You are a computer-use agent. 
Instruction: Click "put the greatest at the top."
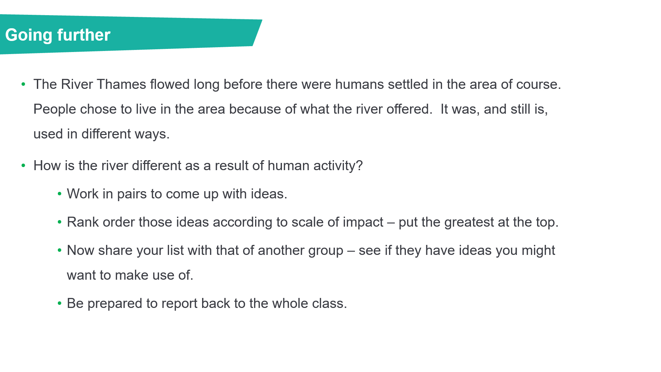478,222
